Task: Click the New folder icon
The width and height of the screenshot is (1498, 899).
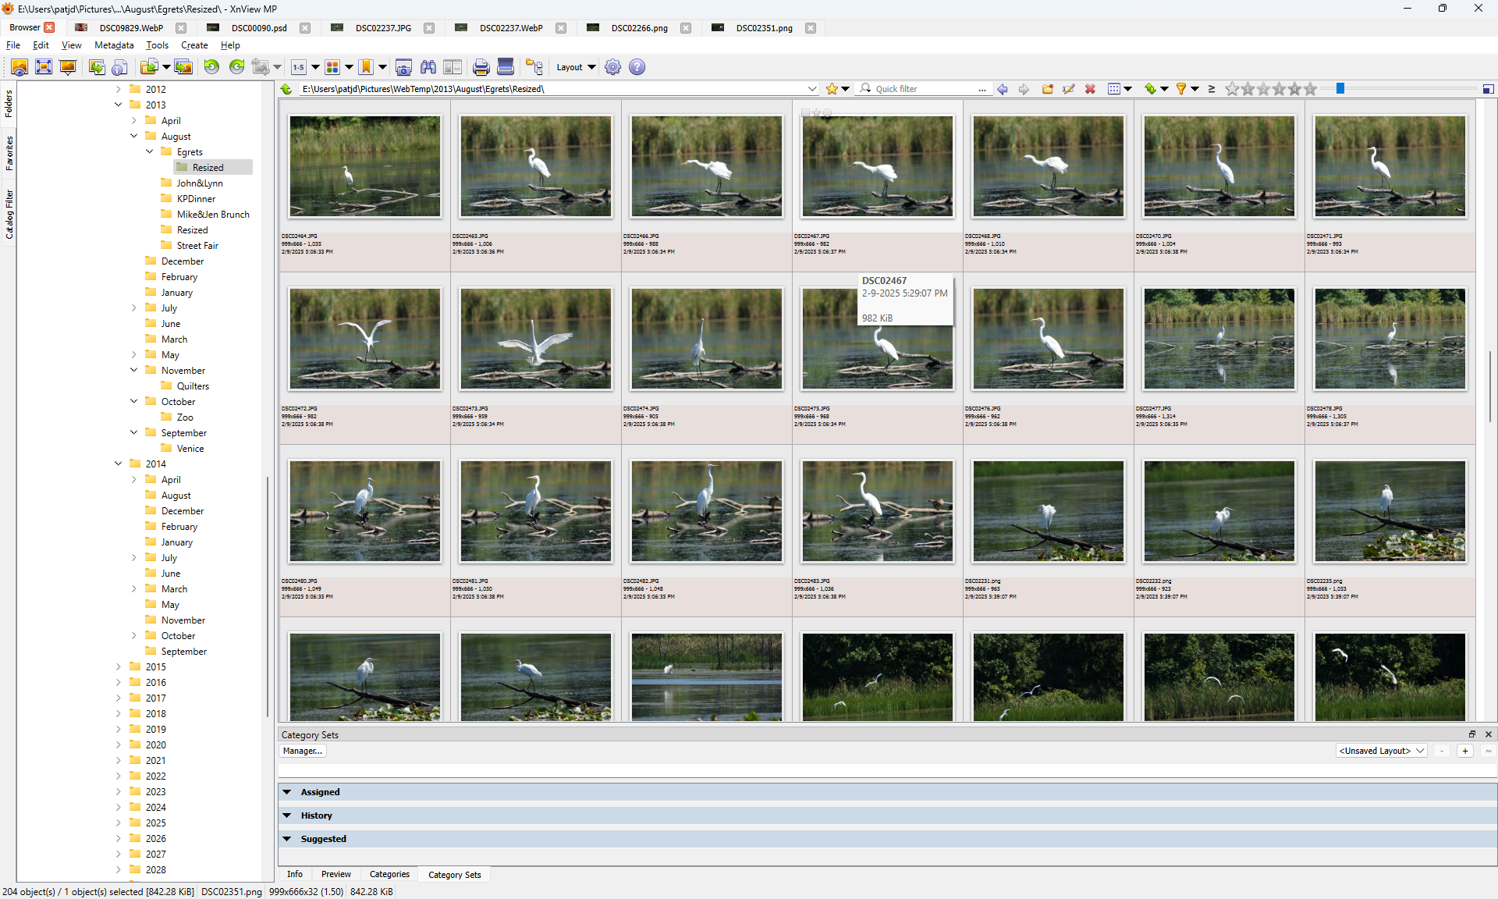Action: click(x=1048, y=89)
